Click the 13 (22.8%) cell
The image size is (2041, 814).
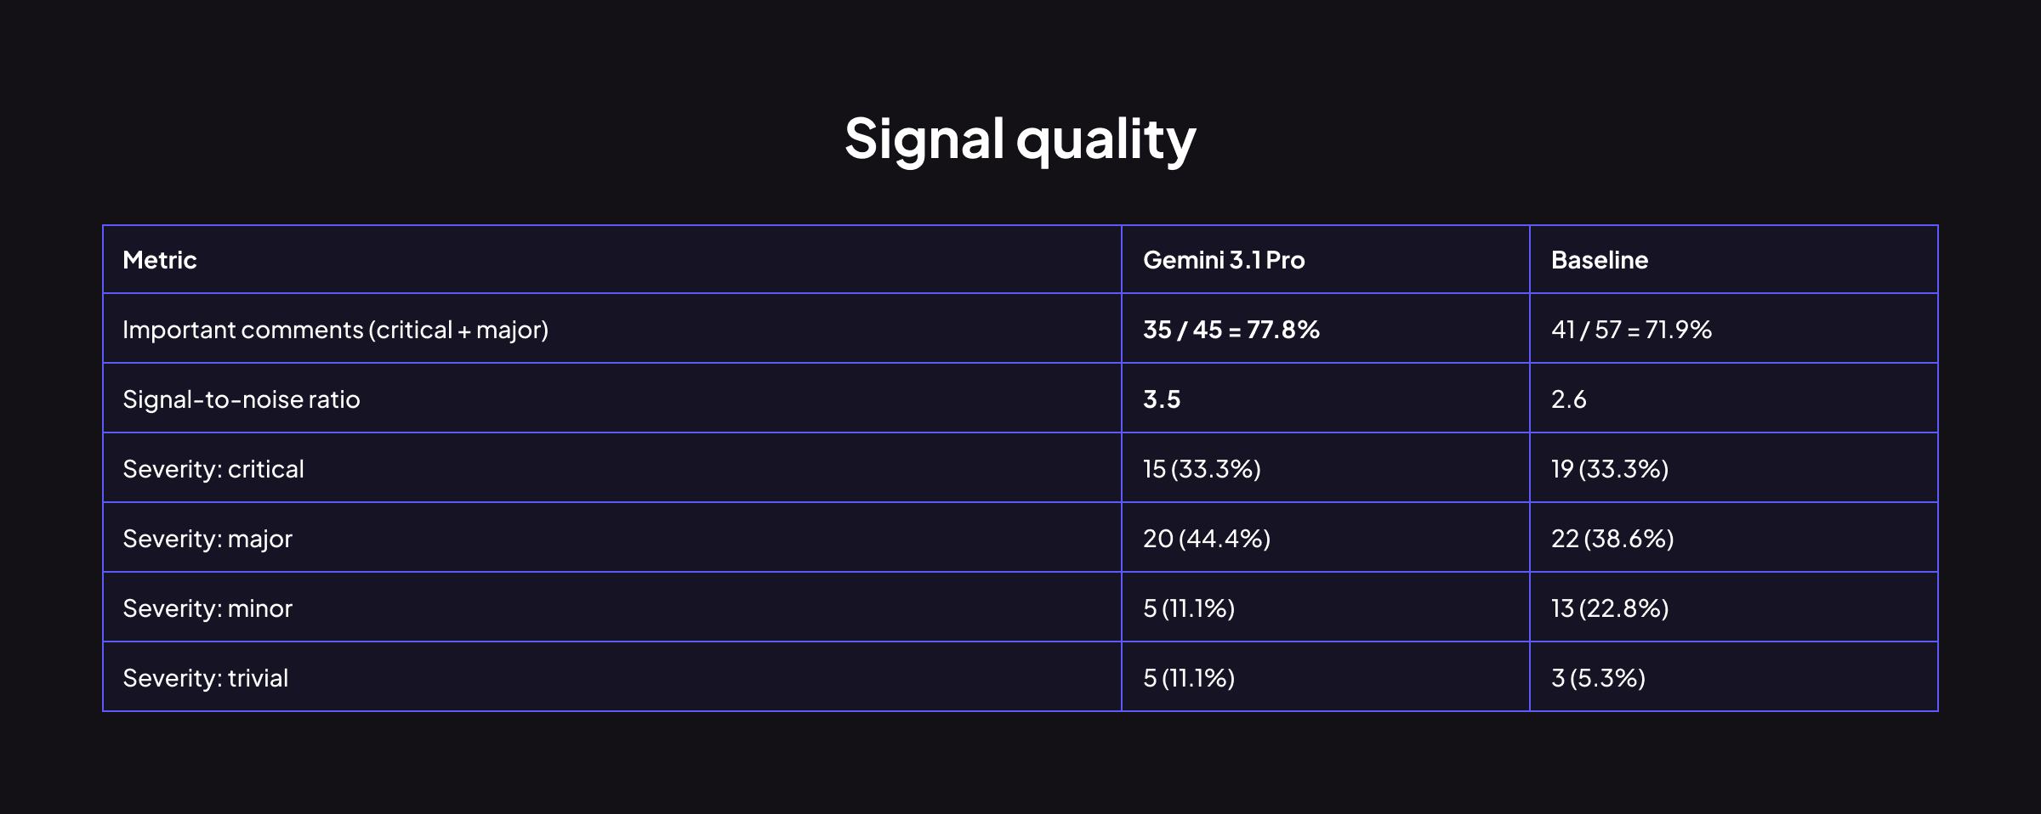tap(1609, 608)
